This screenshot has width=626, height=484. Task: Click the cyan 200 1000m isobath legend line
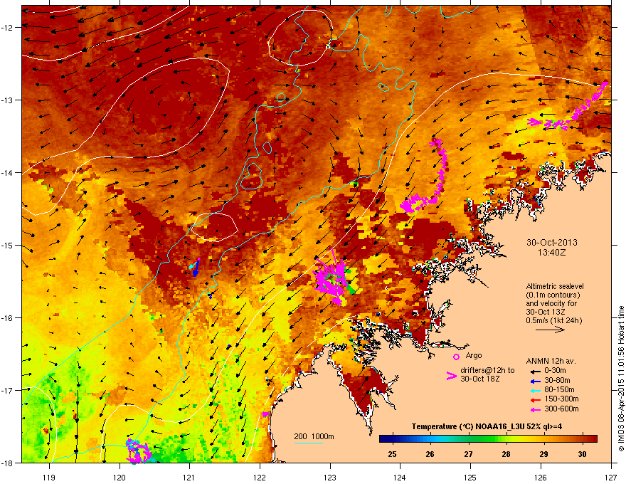coord(309,443)
